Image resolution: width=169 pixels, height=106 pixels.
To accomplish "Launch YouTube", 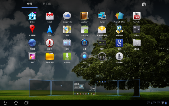I will [x=137, y=16].
